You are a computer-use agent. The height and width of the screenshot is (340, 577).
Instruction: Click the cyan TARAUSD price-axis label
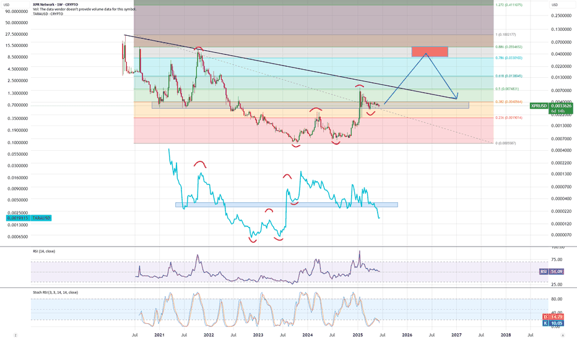tap(41, 218)
